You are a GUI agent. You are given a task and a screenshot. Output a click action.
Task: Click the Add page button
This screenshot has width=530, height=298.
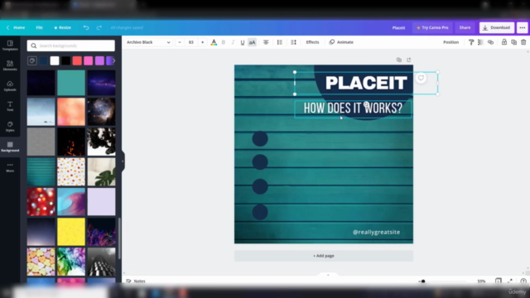click(324, 256)
